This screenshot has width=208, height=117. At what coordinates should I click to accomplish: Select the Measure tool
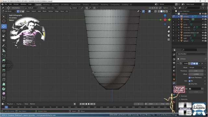pos(4,50)
